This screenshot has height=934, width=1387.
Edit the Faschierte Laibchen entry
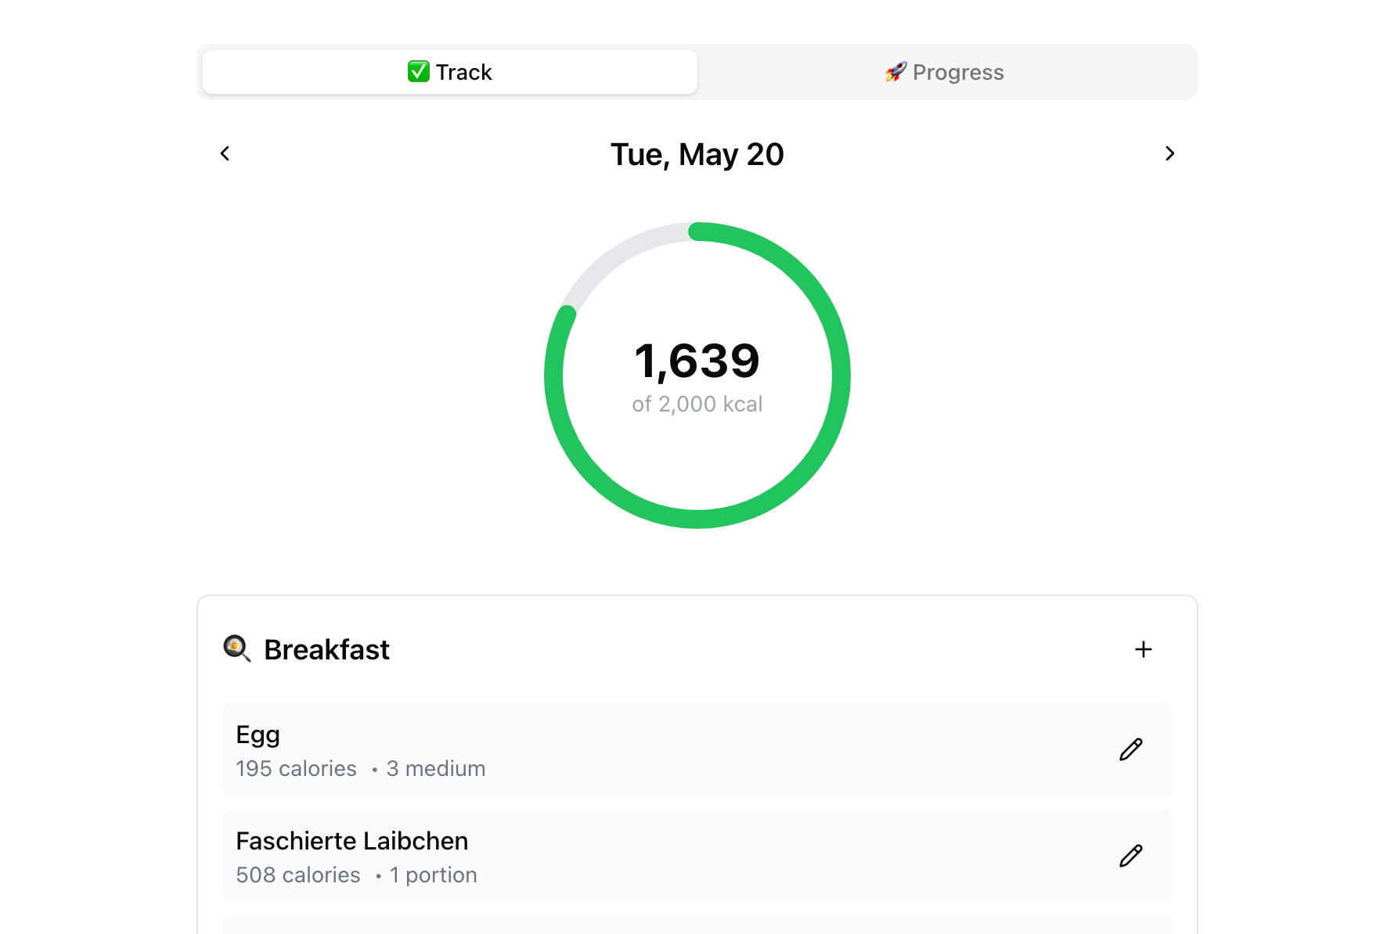coord(1130,856)
